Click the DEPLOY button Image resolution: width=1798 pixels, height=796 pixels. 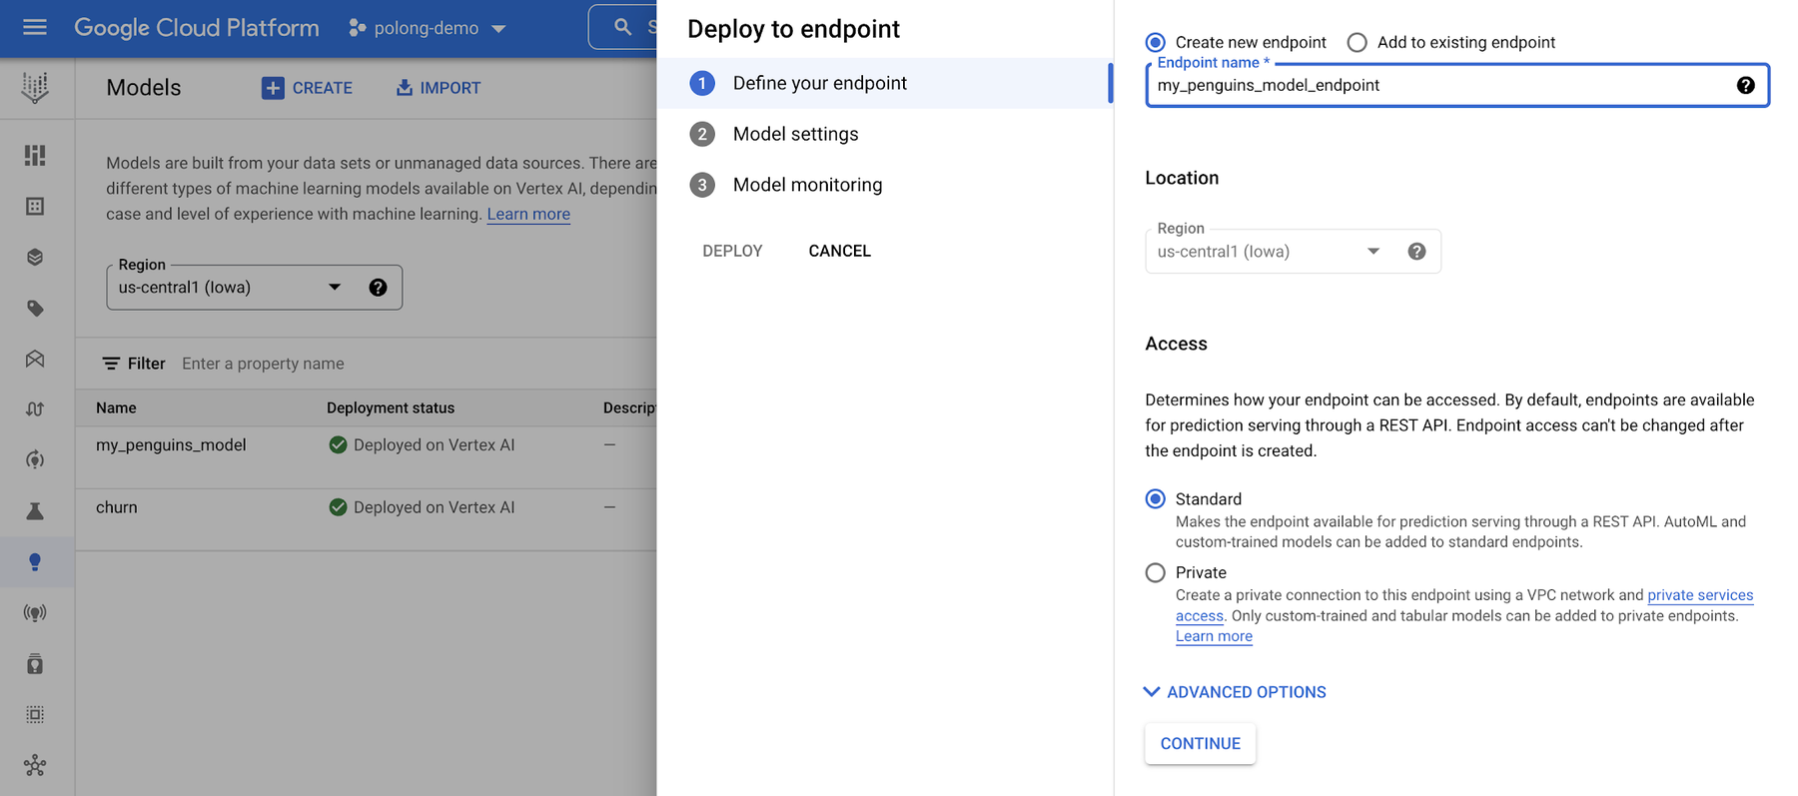[732, 251]
